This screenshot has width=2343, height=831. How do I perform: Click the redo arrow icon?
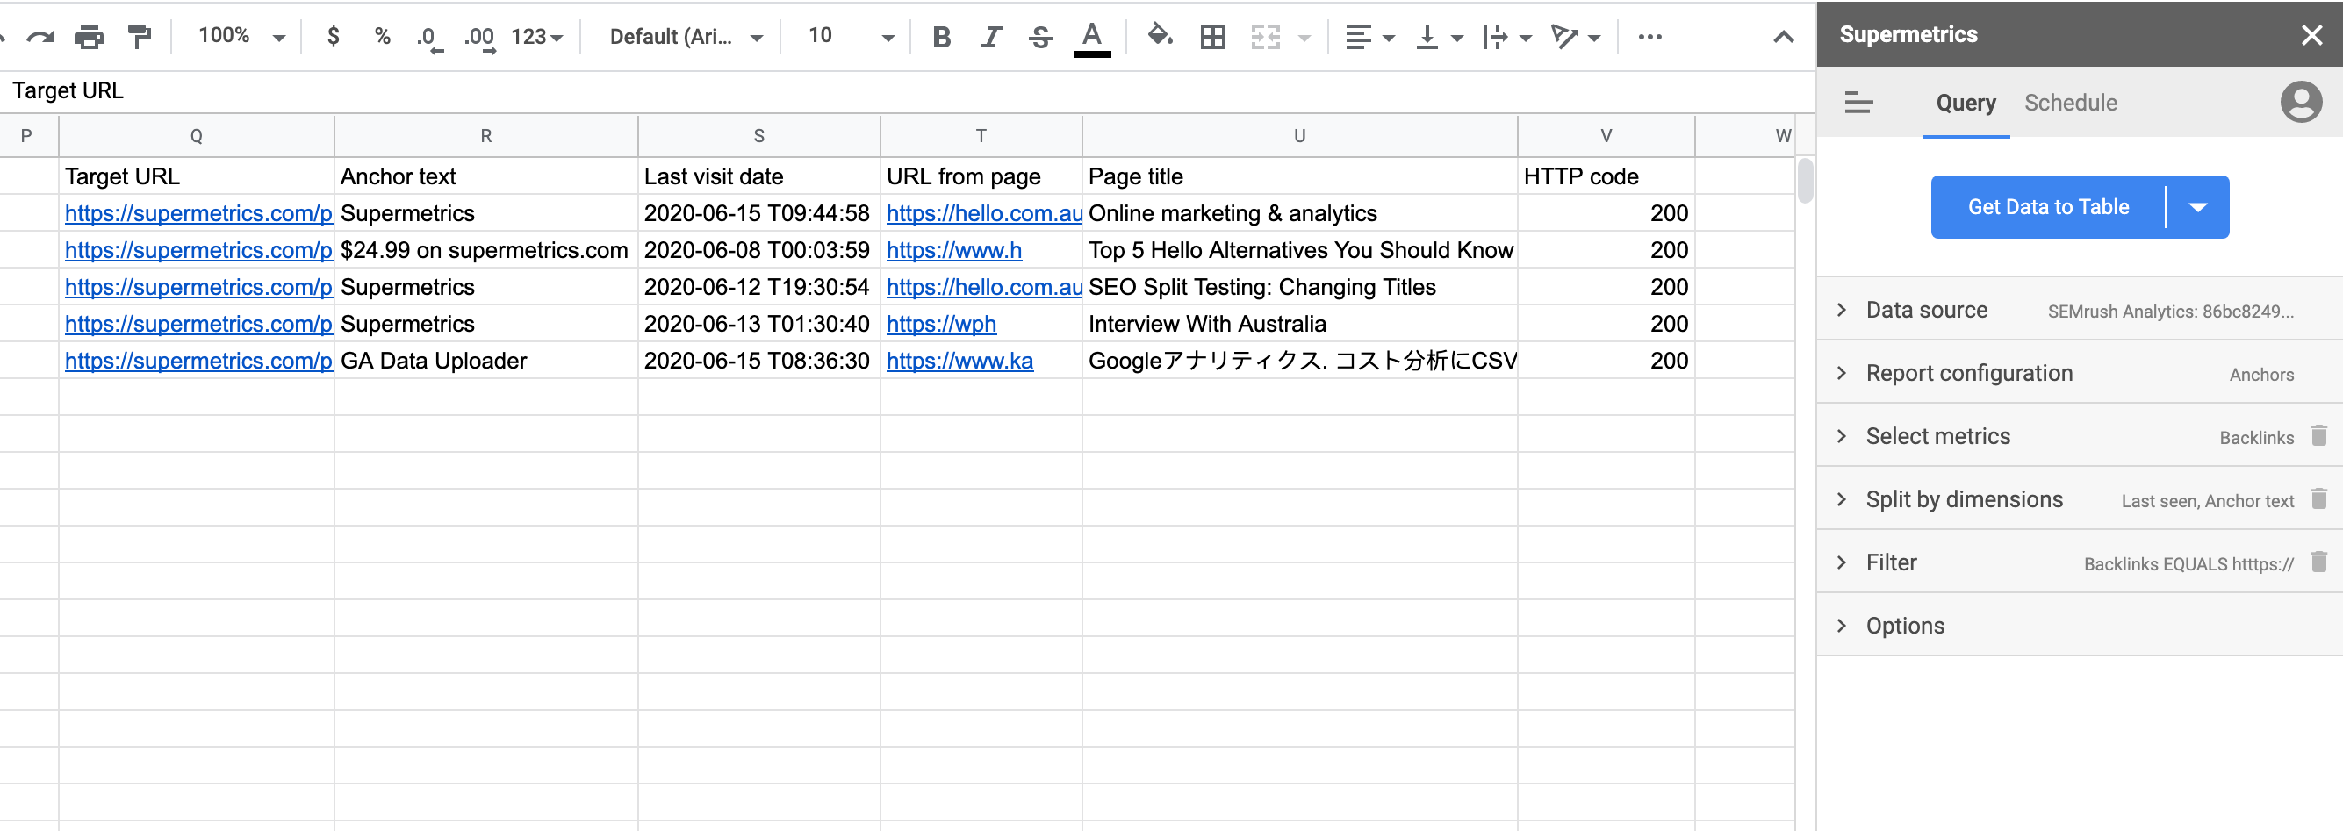point(40,36)
